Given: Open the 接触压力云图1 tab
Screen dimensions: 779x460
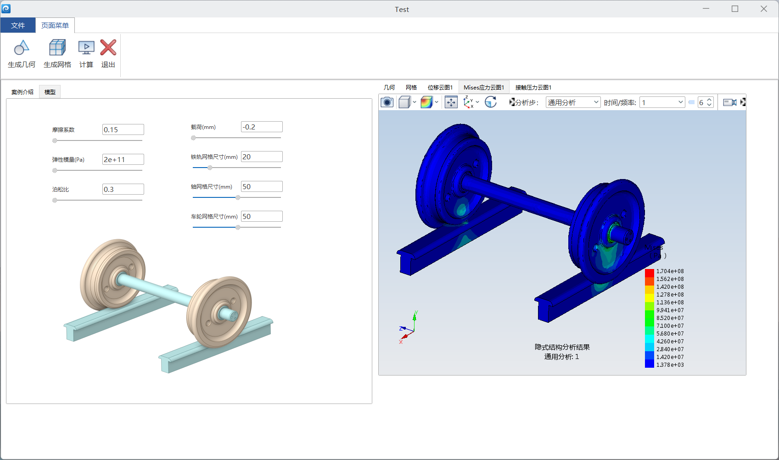Looking at the screenshot, I should tap(533, 87).
